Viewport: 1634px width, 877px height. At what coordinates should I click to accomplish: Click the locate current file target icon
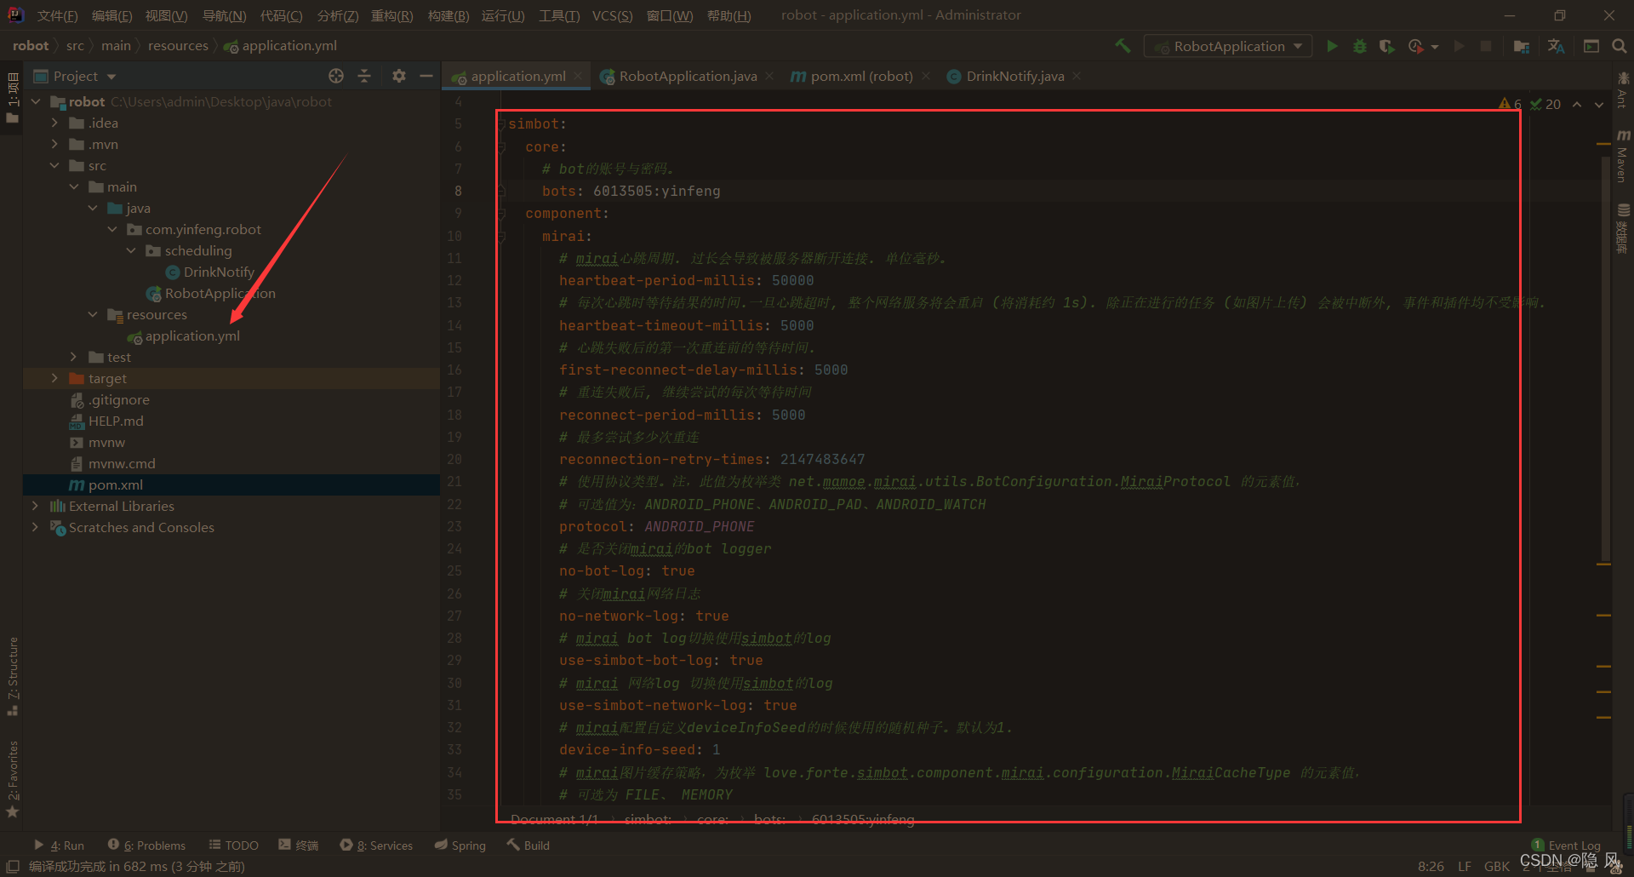[x=336, y=76]
